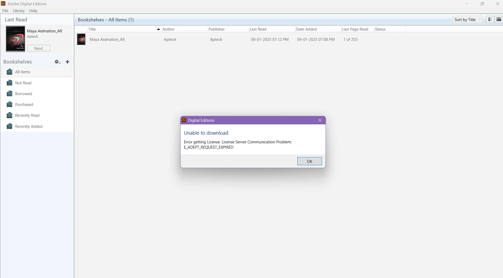503x278 pixels.
Task: Click the Title column sort arrow
Action: point(158,29)
